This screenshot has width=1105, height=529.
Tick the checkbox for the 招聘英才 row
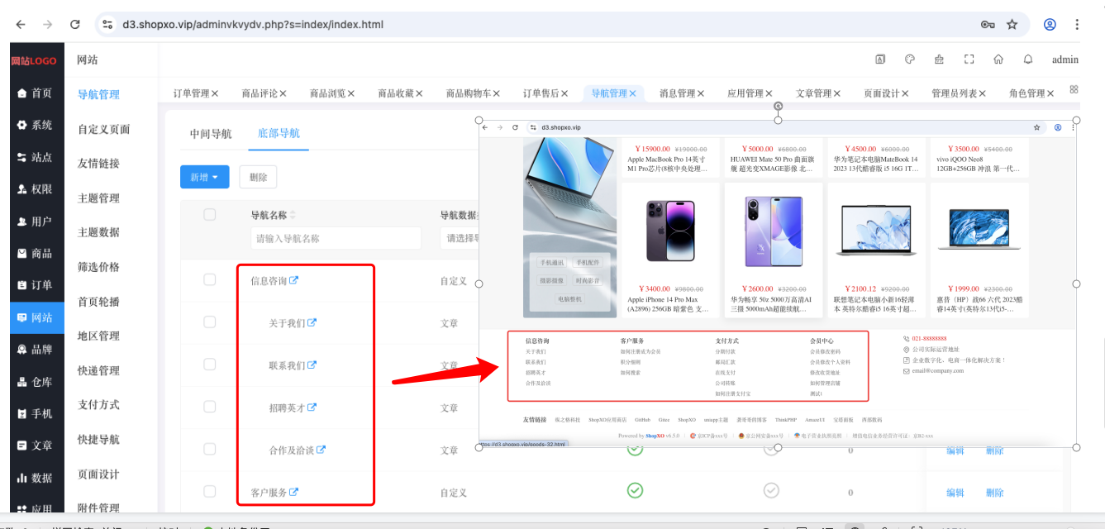click(210, 407)
